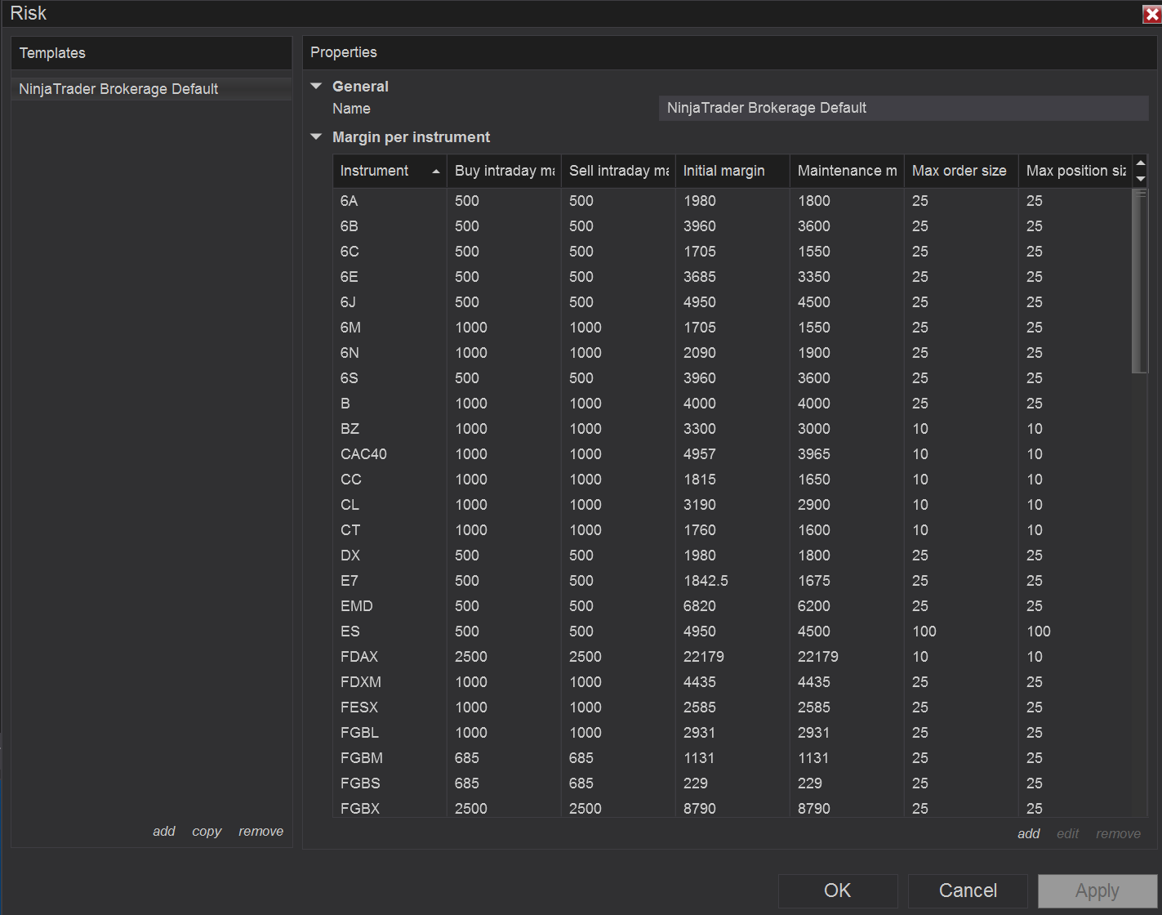Select the ES instrument row
This screenshot has height=915, width=1162.
tap(732, 632)
